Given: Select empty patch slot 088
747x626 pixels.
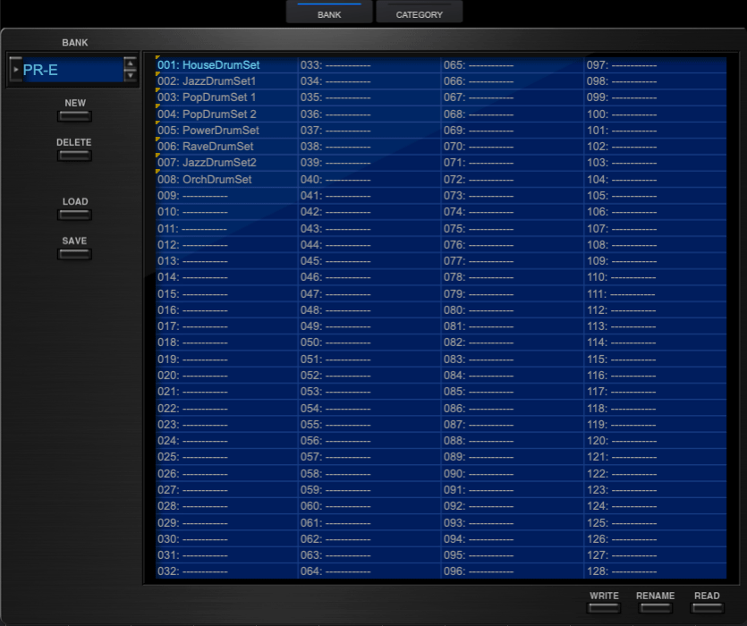Looking at the screenshot, I should (x=513, y=441).
